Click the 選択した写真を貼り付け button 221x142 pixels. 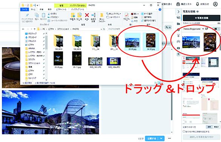pyautogui.click(x=201, y=137)
